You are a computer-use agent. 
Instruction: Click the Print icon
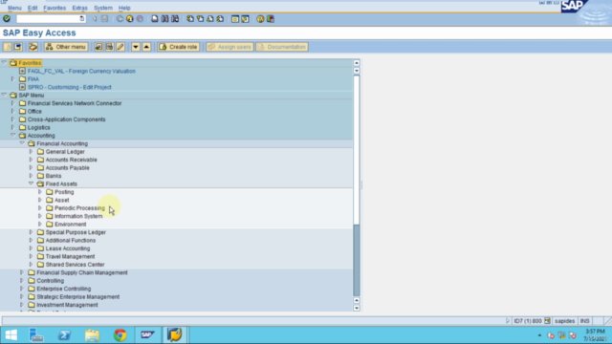point(155,19)
